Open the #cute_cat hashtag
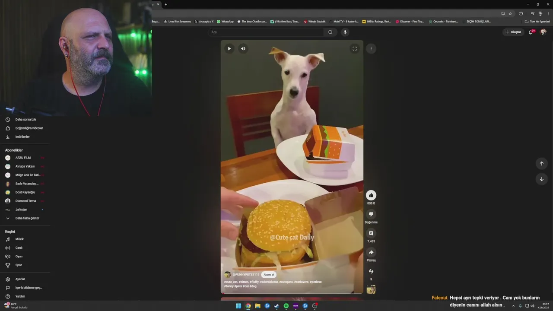553x311 pixels. pyautogui.click(x=231, y=282)
